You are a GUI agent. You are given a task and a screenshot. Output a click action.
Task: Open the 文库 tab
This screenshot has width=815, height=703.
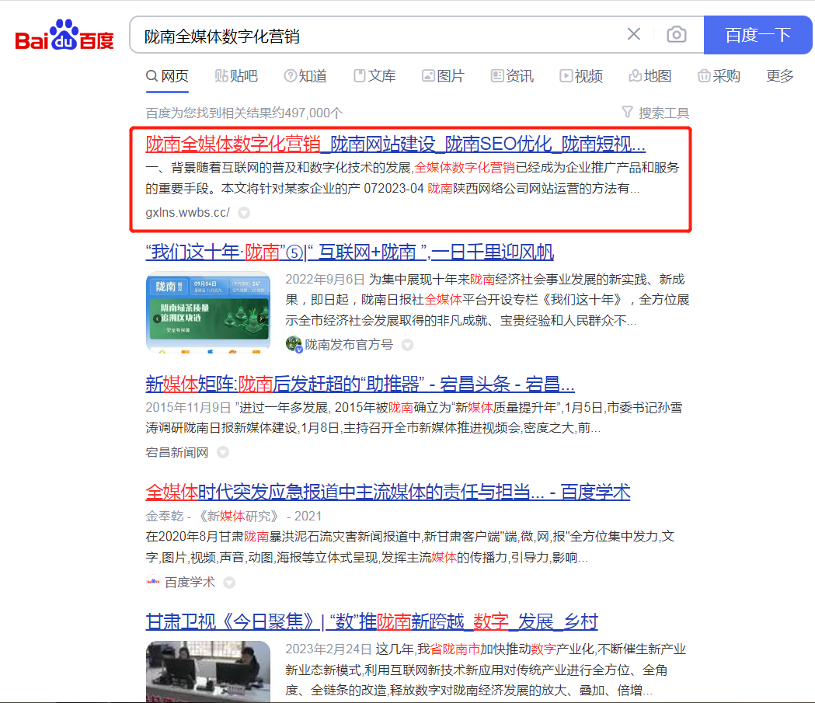tap(374, 76)
